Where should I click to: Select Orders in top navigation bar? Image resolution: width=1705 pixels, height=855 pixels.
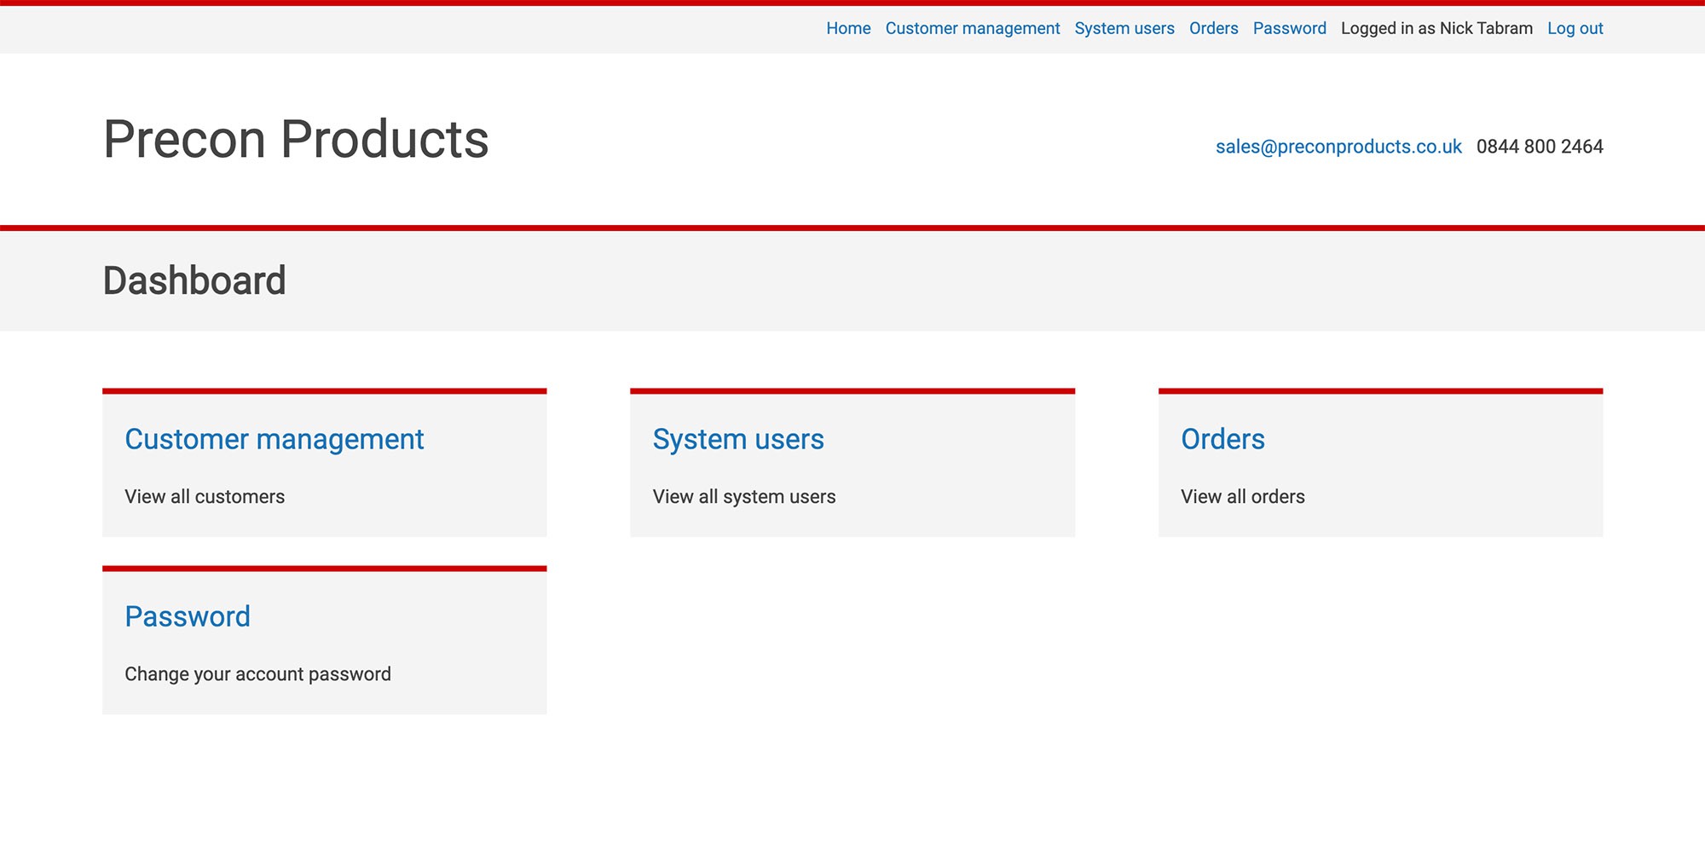(x=1213, y=28)
